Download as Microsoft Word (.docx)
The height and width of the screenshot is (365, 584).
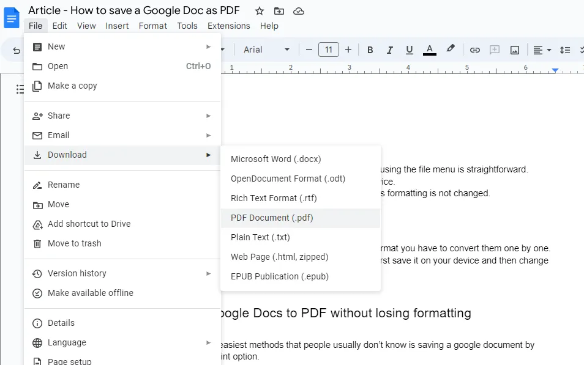point(301,159)
